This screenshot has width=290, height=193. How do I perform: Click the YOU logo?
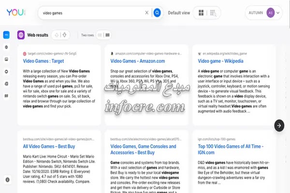point(16,13)
